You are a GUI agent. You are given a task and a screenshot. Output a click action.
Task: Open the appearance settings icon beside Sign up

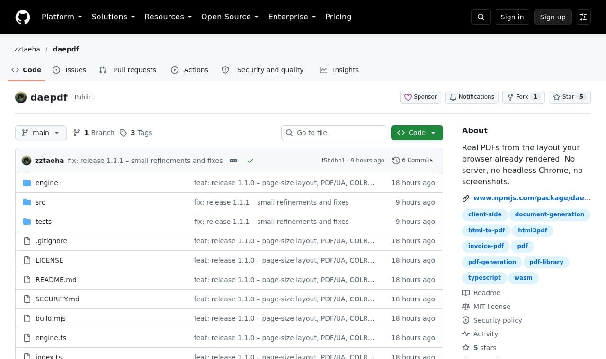(583, 17)
